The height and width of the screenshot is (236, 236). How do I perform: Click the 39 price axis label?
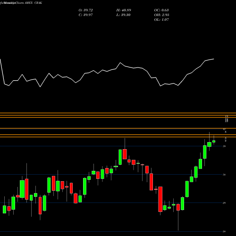pyautogui.click(x=224, y=146)
